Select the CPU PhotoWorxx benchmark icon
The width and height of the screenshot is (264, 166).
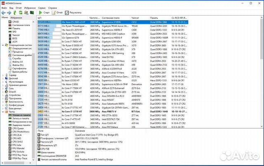click(x=10, y=132)
